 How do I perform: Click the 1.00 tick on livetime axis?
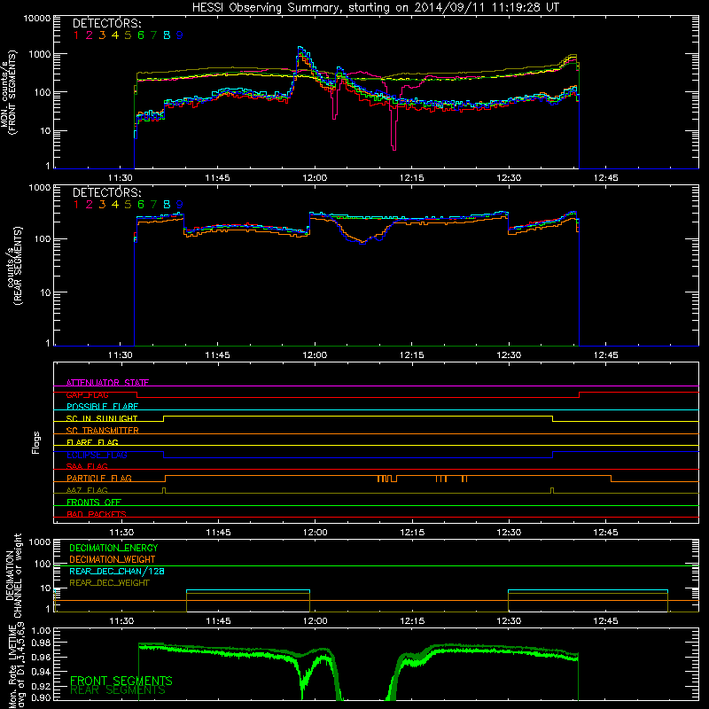(x=41, y=630)
